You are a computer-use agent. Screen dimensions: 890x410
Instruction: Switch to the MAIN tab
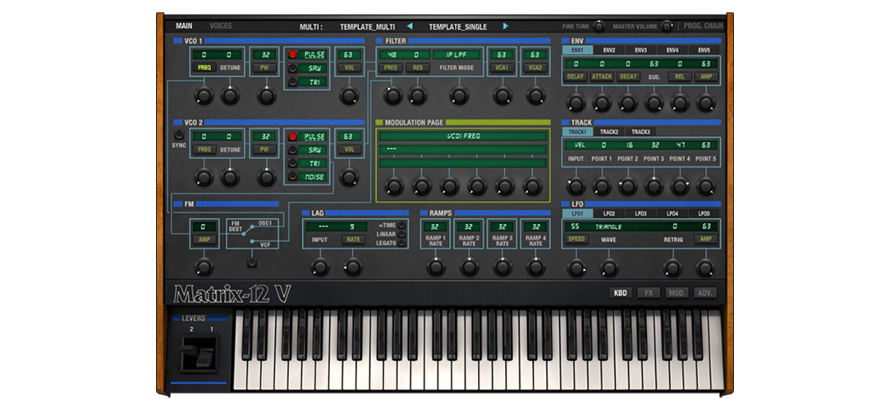[x=184, y=26]
